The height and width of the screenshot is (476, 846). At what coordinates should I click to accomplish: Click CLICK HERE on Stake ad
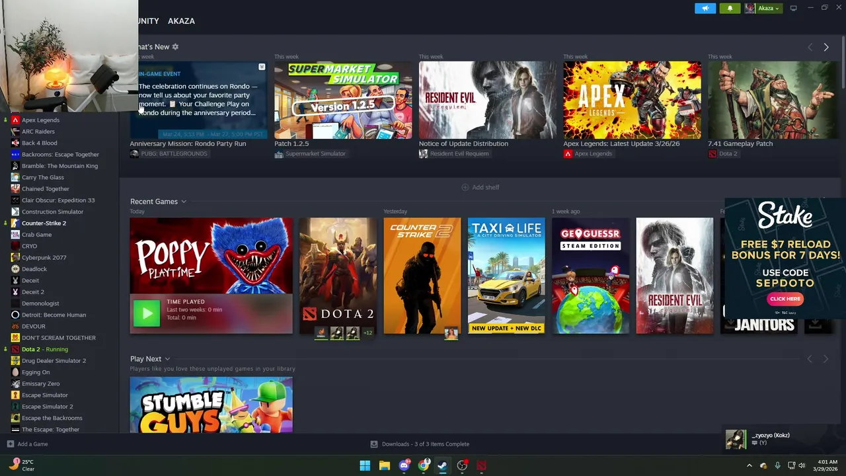pyautogui.click(x=785, y=299)
